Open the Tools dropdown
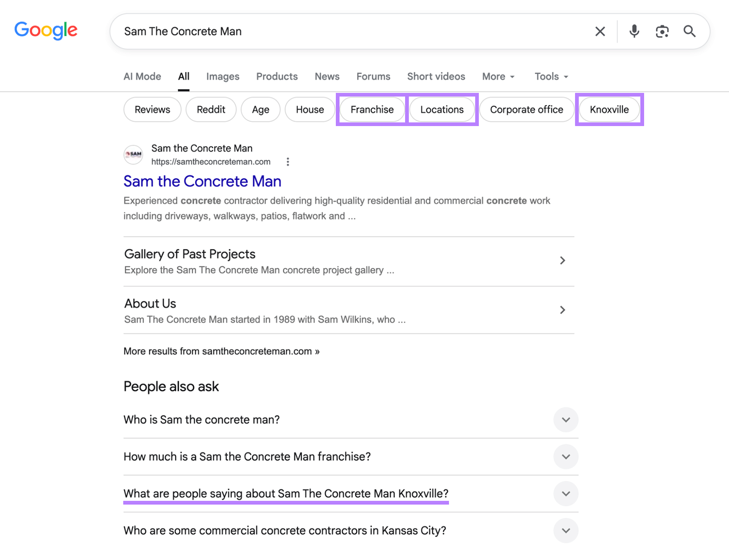The height and width of the screenshot is (553, 729). point(551,76)
